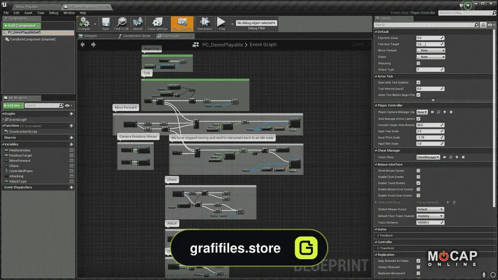Add a new graph with plus icon
Screen dimensions: 498x280
(71, 113)
